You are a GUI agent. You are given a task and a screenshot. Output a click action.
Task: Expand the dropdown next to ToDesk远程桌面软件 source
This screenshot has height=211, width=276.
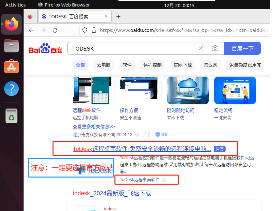[x=164, y=180]
